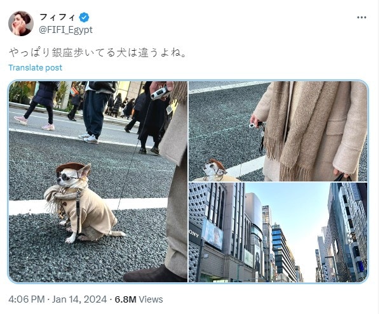Click the Jan 14, 2024 date
The height and width of the screenshot is (314, 385).
pyautogui.click(x=79, y=299)
